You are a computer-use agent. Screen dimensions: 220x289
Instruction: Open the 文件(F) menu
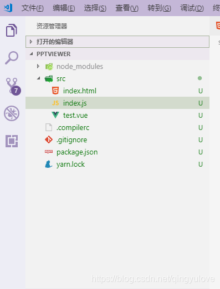33,8
